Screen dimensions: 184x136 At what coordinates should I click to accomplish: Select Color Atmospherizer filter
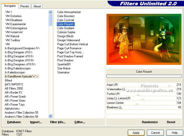click(69, 12)
